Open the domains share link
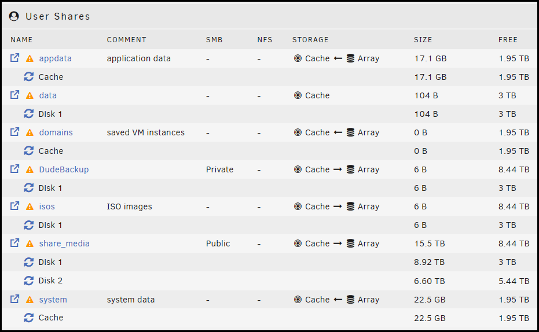Viewport: 539px width, 332px height. pos(56,132)
